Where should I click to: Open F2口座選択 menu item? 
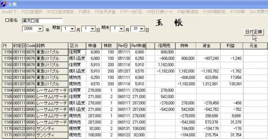32,12
